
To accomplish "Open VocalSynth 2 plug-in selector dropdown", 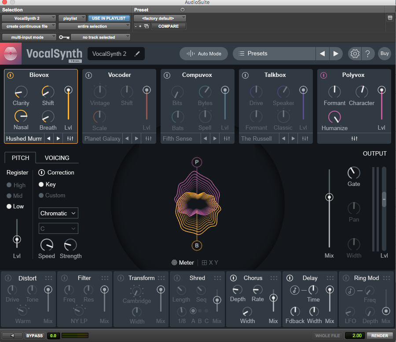I will [29, 18].
